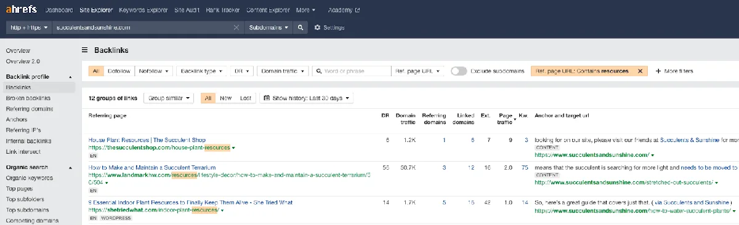Open Overview 2.0 in sidebar
The width and height of the screenshot is (739, 225).
click(x=23, y=61)
